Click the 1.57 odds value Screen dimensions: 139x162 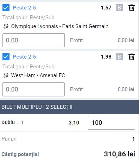(106, 8)
